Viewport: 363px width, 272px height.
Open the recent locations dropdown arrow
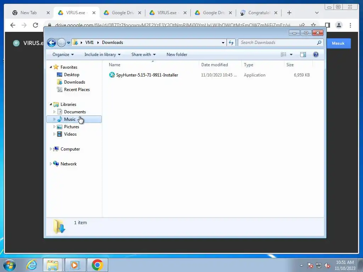click(68, 43)
